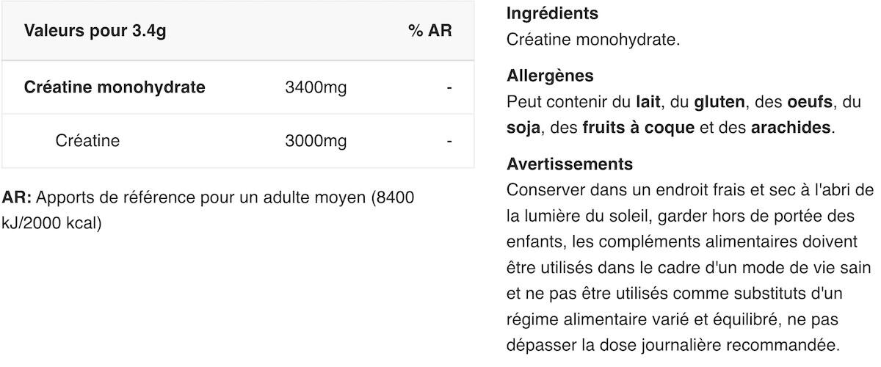Click the 3400mg value

pyautogui.click(x=316, y=88)
